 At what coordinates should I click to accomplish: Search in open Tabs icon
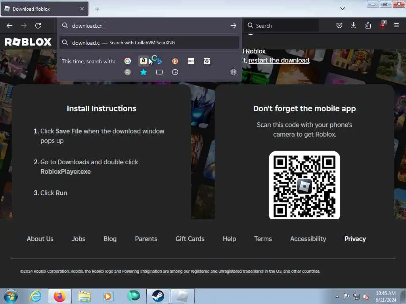159,72
